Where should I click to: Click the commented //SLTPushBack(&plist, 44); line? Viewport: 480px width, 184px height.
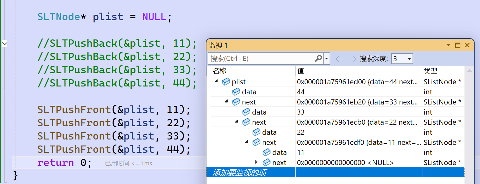117,83
